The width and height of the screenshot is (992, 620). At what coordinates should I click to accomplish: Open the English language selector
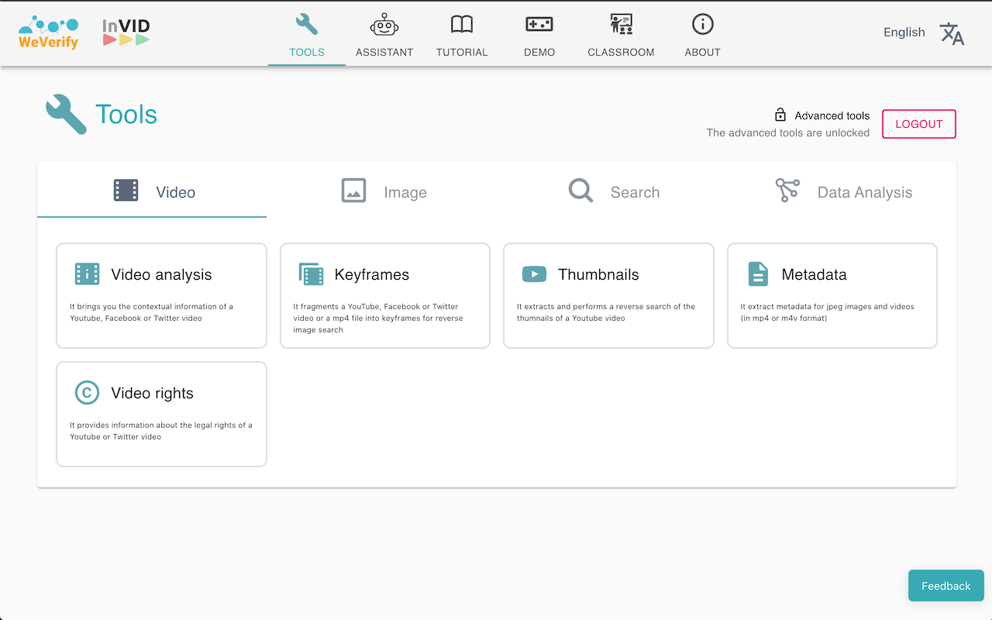pyautogui.click(x=904, y=32)
